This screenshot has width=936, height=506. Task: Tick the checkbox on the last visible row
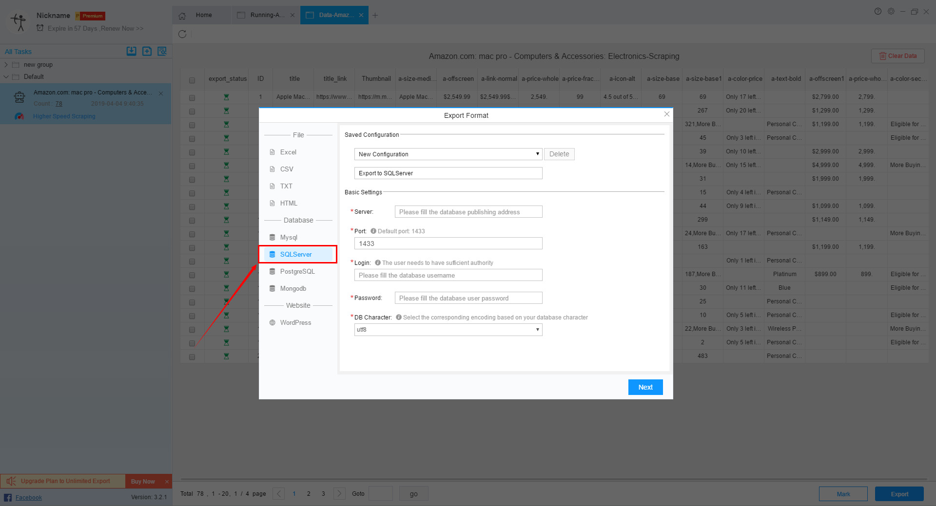(192, 356)
